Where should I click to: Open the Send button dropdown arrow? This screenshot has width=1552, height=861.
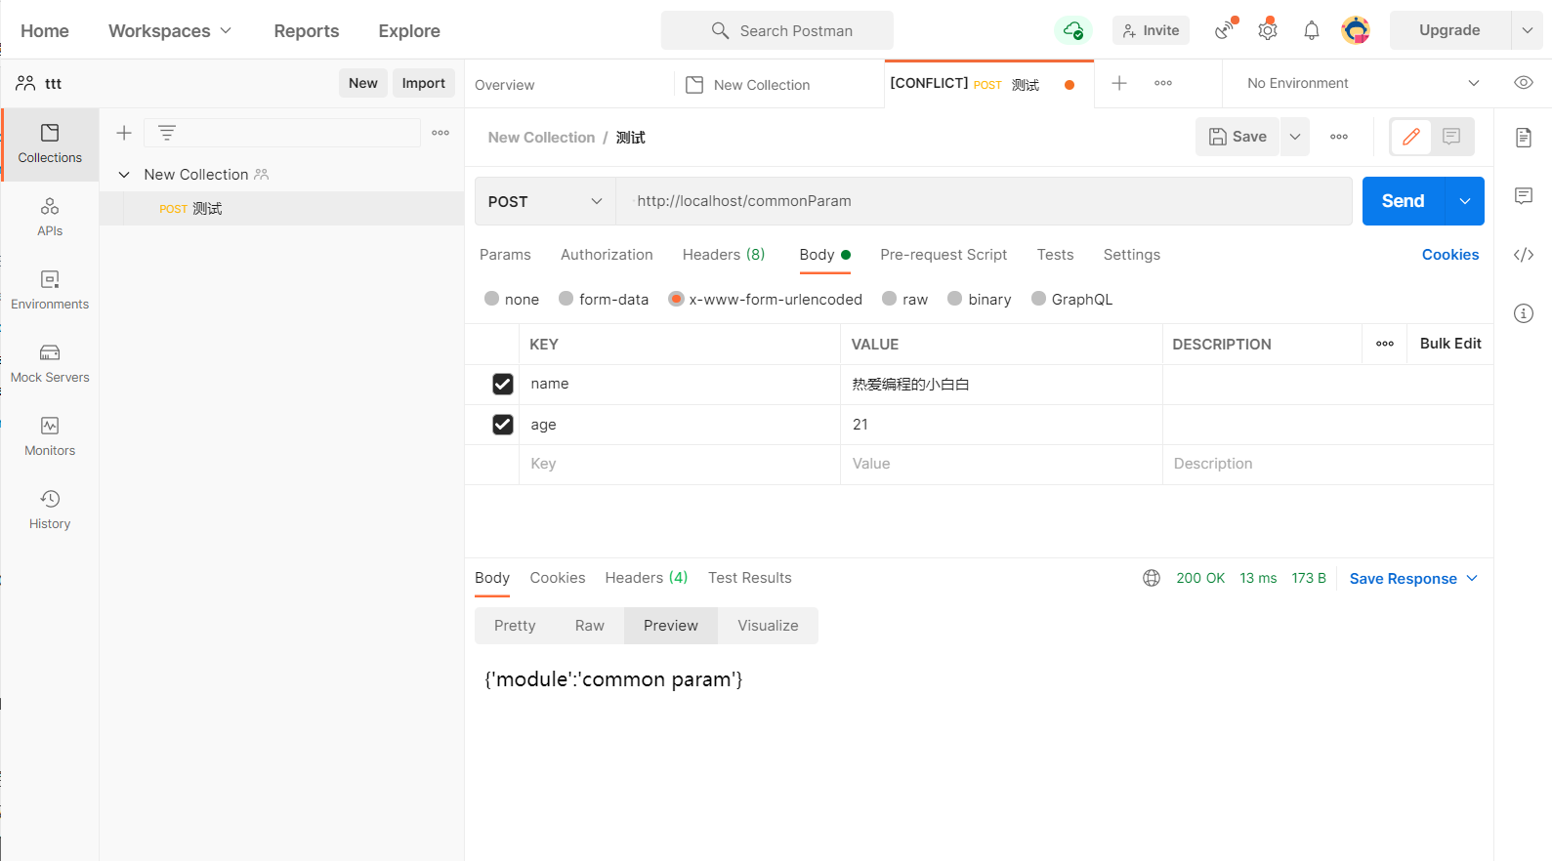(x=1465, y=201)
